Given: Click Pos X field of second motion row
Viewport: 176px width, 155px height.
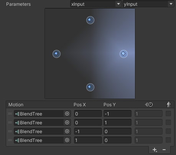Looking at the screenshot, I should [88, 122].
